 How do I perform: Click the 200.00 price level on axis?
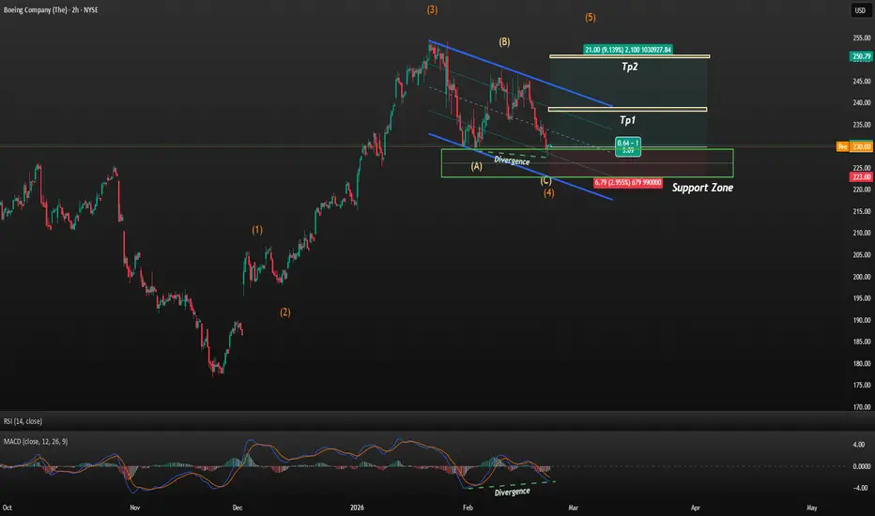point(862,277)
